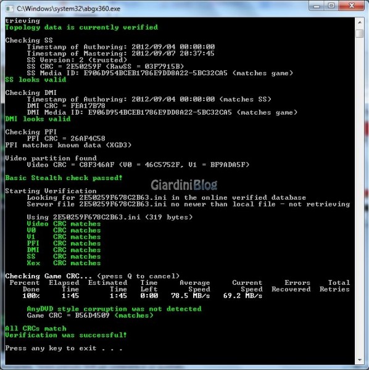369x370 pixels.
Task: Click the scrollbar up arrow
Action: [360, 22]
